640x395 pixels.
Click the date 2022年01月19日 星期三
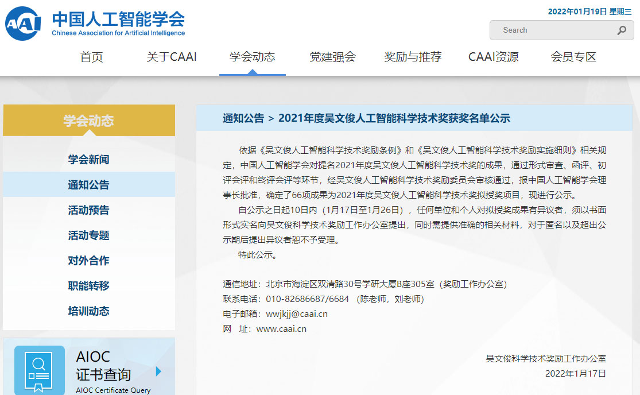pos(589,11)
